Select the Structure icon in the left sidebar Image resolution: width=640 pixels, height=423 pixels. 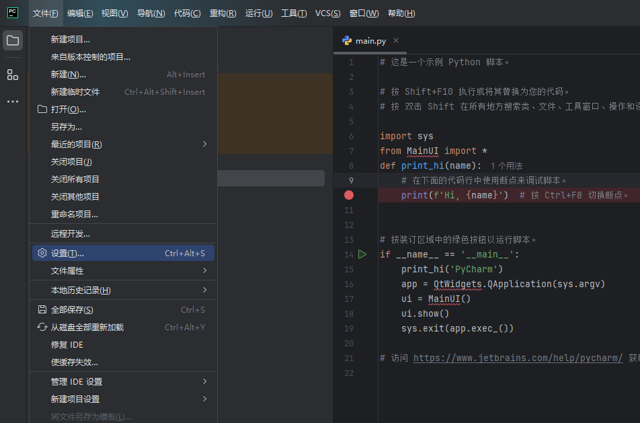click(x=12, y=75)
